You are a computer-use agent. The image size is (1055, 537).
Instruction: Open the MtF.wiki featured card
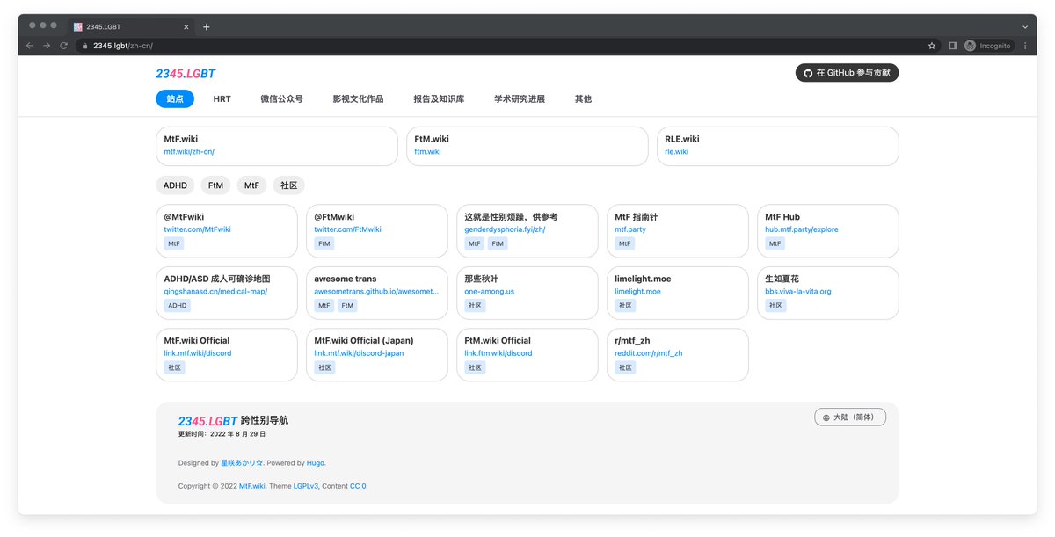[277, 146]
